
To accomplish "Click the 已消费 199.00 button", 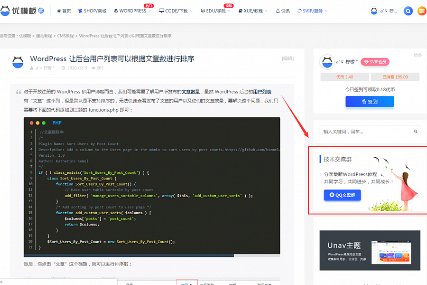I will 395,77.
